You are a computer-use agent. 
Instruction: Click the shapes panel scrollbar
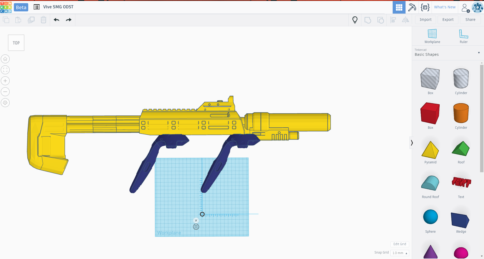coord(482,119)
